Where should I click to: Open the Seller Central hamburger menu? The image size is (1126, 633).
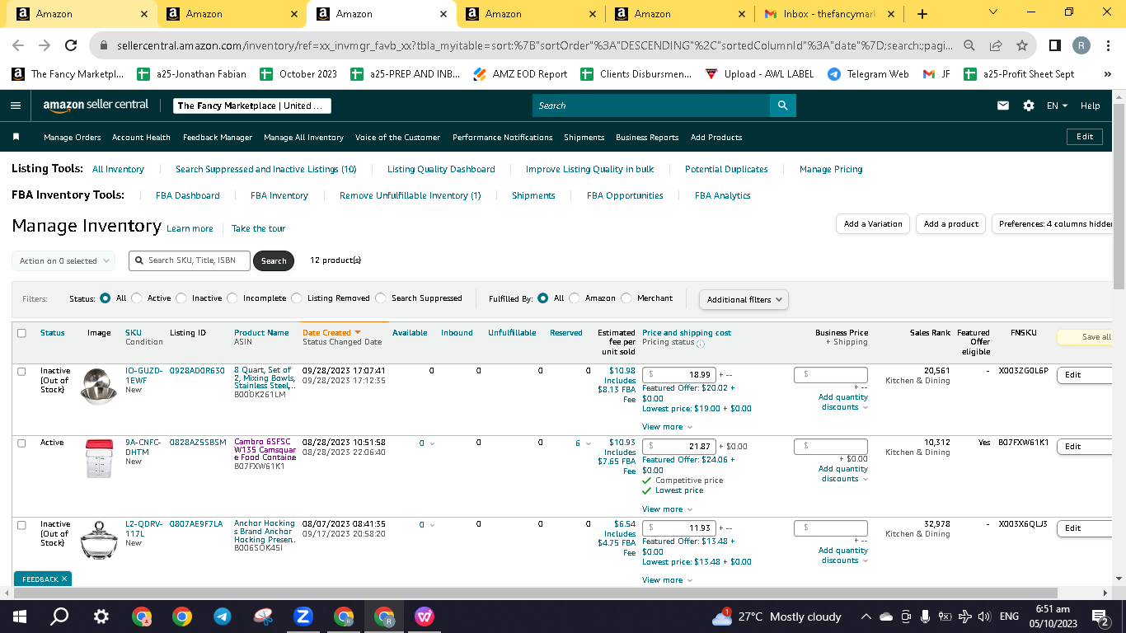tap(15, 105)
